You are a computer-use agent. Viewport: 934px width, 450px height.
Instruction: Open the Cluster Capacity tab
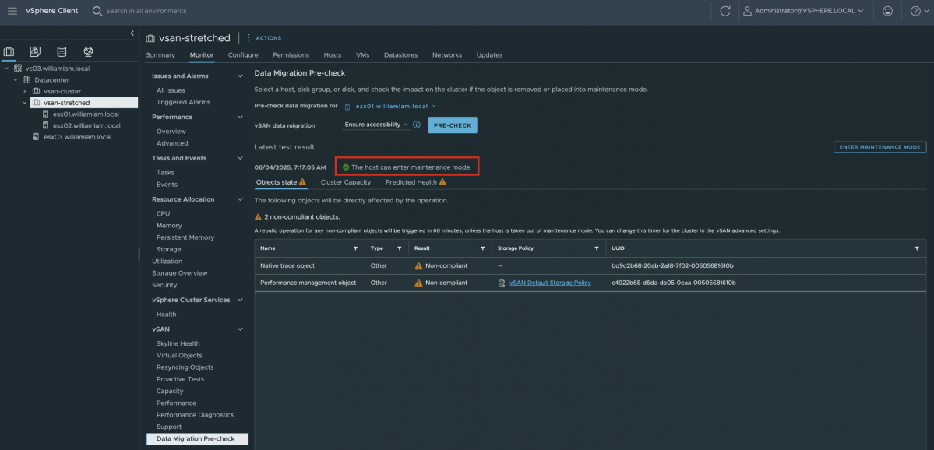point(345,182)
